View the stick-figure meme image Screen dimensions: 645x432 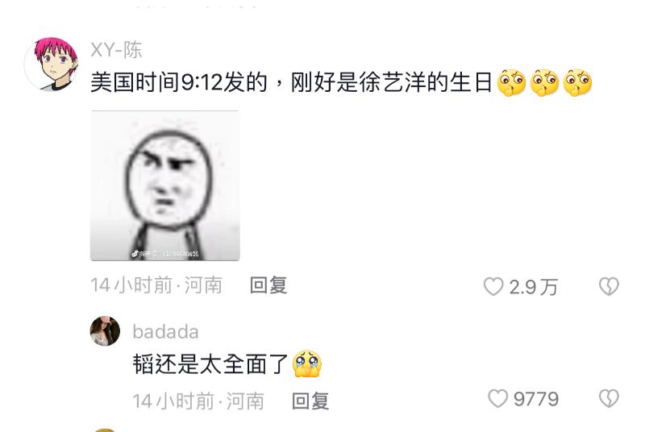coord(165,185)
